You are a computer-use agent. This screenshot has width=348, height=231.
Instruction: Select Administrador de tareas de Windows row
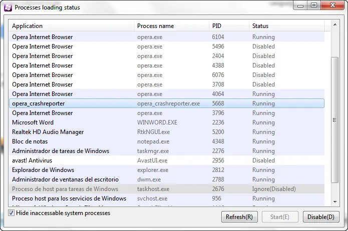tap(167, 151)
